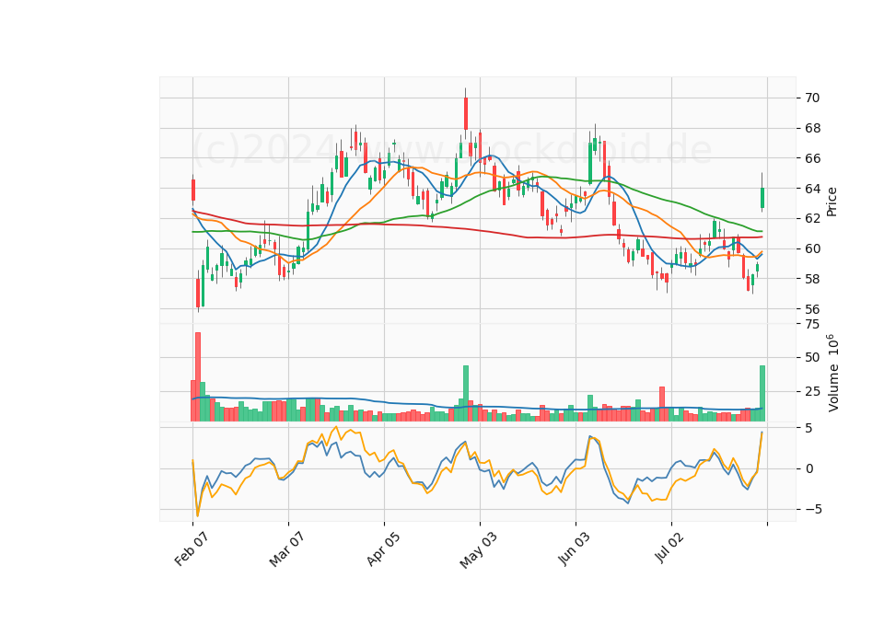
Task: Click the Jun 03 date label
Action: pyautogui.click(x=575, y=548)
